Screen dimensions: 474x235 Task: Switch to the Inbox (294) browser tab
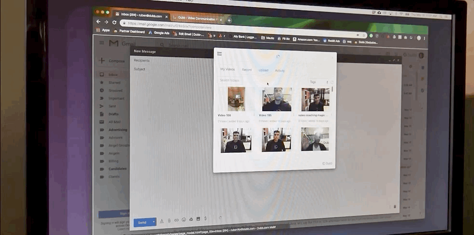click(141, 15)
